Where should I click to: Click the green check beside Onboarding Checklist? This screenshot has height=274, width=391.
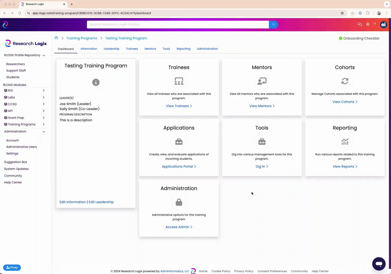(x=341, y=38)
